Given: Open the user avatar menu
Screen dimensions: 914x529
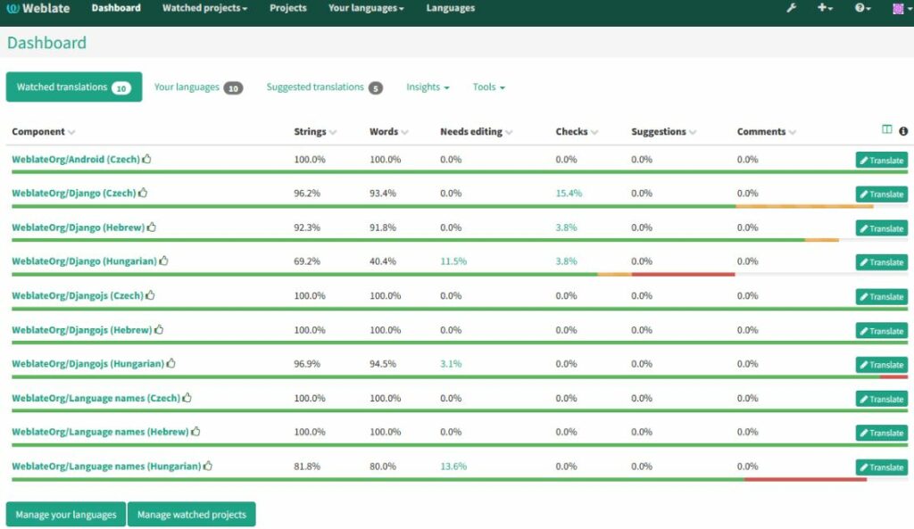Looking at the screenshot, I should point(902,8).
